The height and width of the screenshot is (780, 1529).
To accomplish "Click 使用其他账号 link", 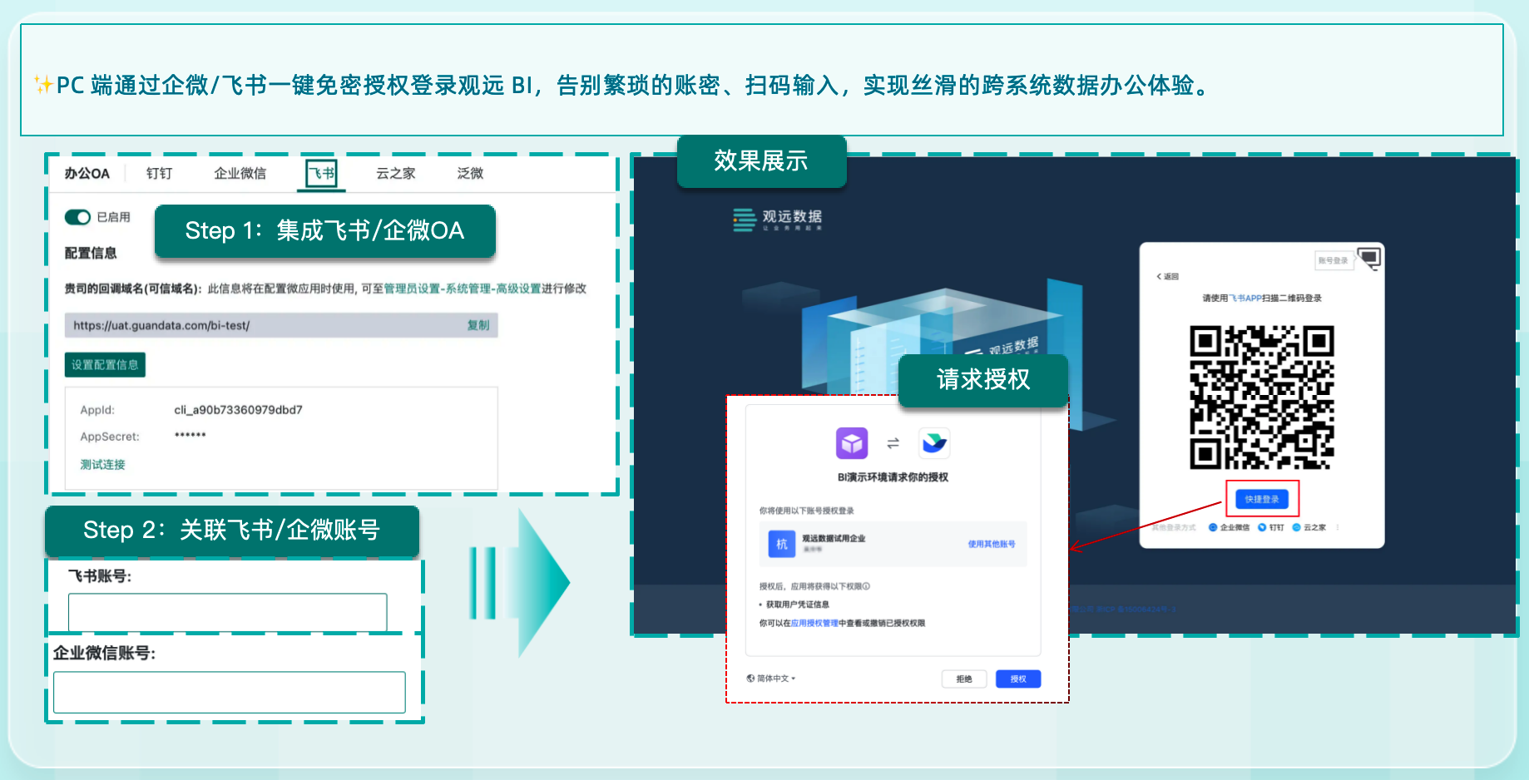I will (991, 544).
